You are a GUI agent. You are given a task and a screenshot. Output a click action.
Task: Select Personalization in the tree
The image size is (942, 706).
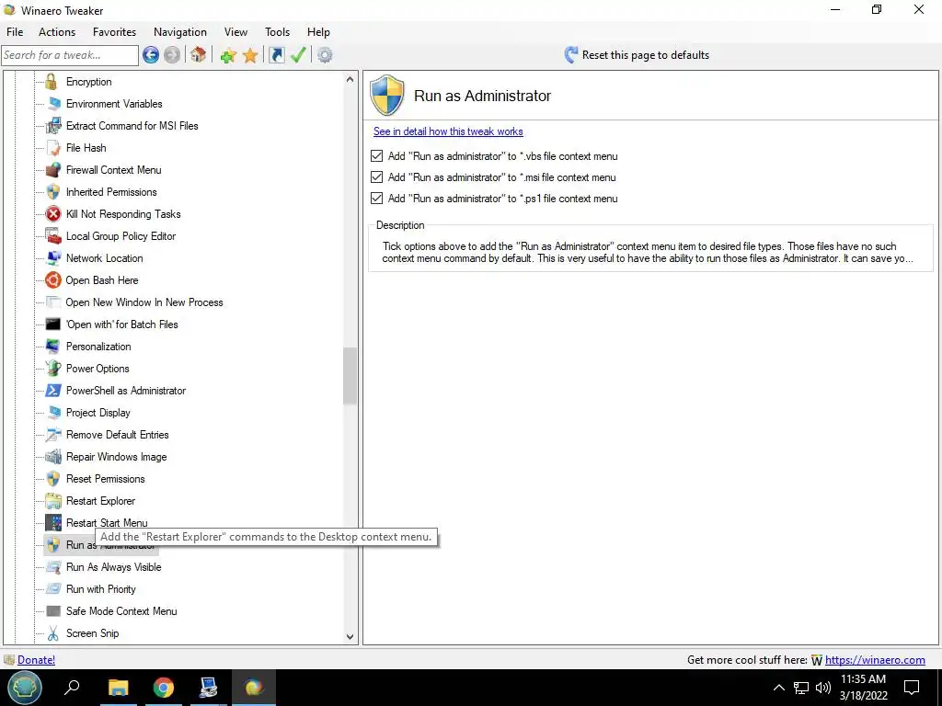pyautogui.click(x=98, y=347)
